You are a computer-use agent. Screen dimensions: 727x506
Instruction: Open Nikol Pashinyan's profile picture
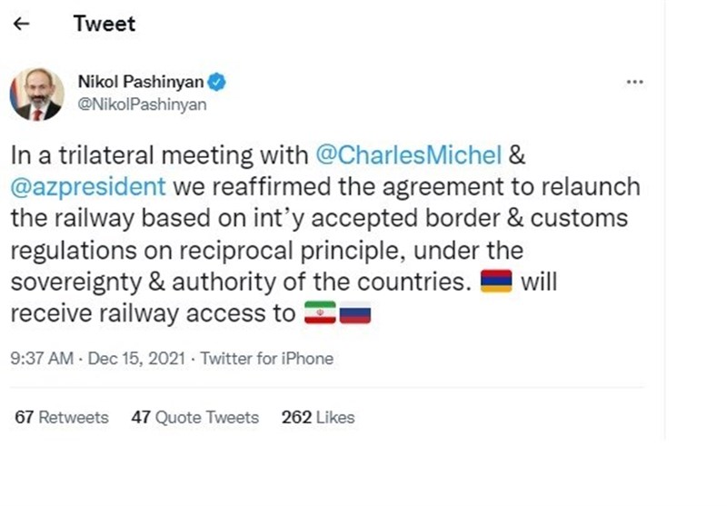[36, 94]
